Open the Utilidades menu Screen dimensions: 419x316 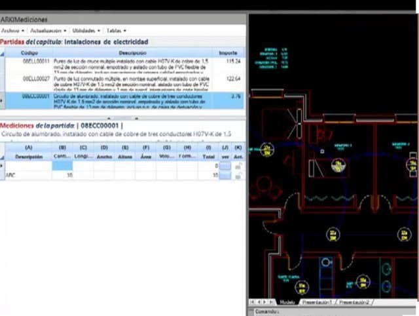click(x=86, y=31)
